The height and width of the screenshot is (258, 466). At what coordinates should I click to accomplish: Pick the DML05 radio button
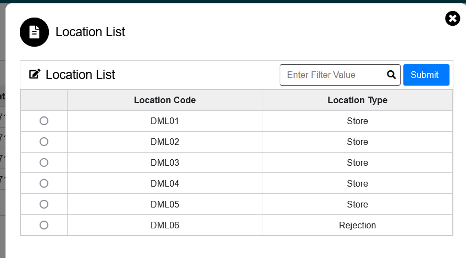[x=44, y=204]
